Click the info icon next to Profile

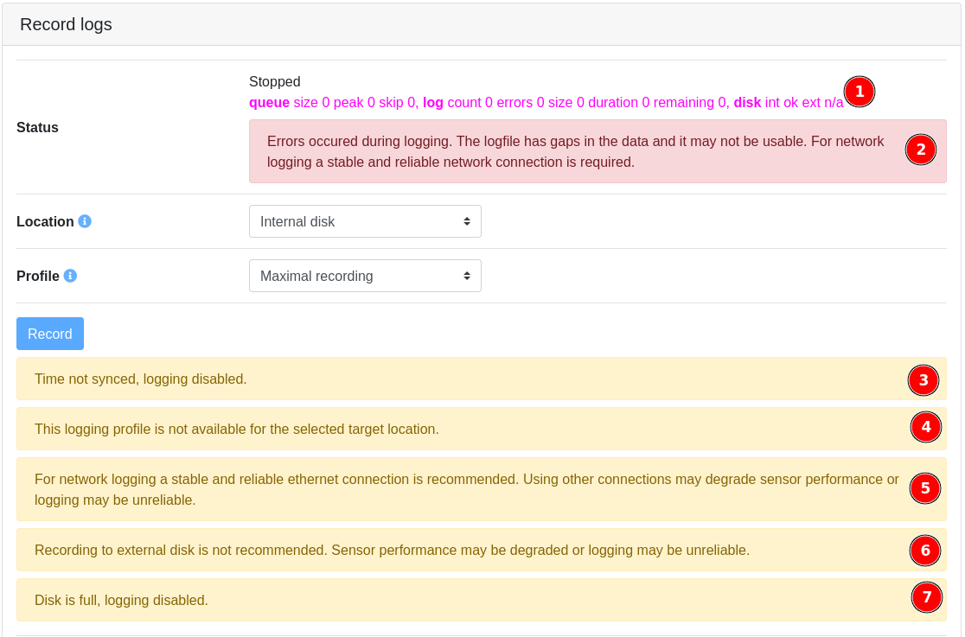point(70,276)
